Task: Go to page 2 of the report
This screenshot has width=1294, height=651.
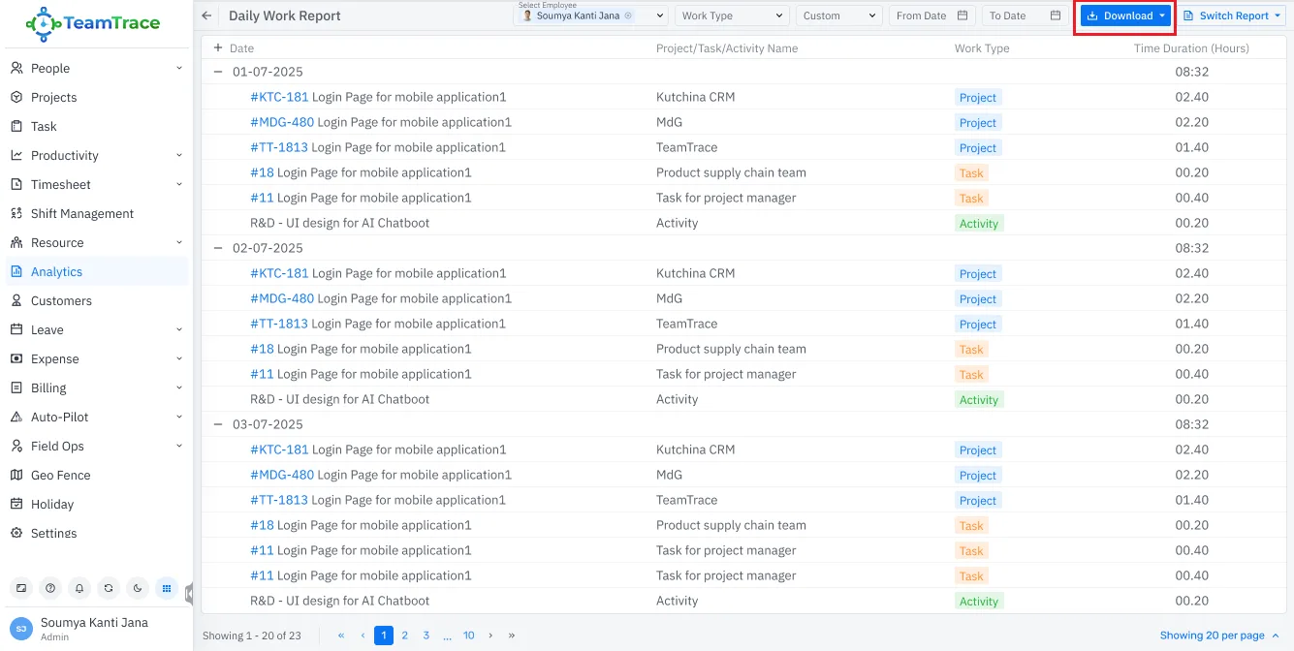Action: click(x=404, y=635)
